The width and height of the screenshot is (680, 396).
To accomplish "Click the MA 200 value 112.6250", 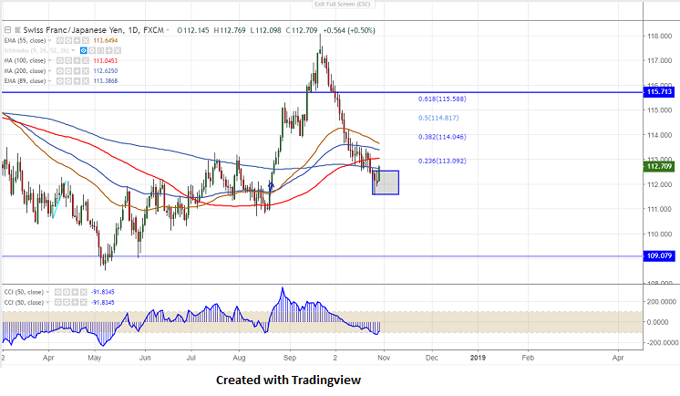I will click(106, 71).
